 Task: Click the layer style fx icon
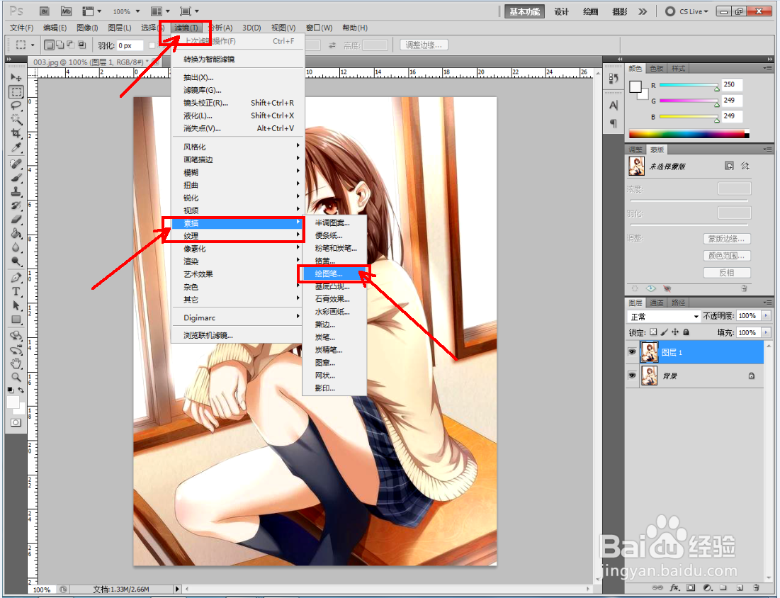(x=675, y=587)
